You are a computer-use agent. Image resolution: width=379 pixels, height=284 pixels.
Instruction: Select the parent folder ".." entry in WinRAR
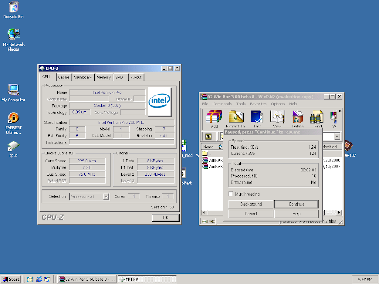click(x=207, y=154)
